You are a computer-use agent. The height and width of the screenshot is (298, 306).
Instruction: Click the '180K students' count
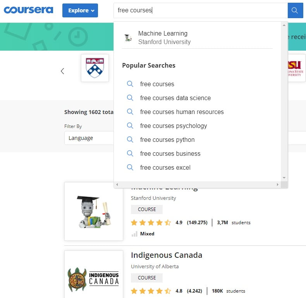click(x=229, y=291)
